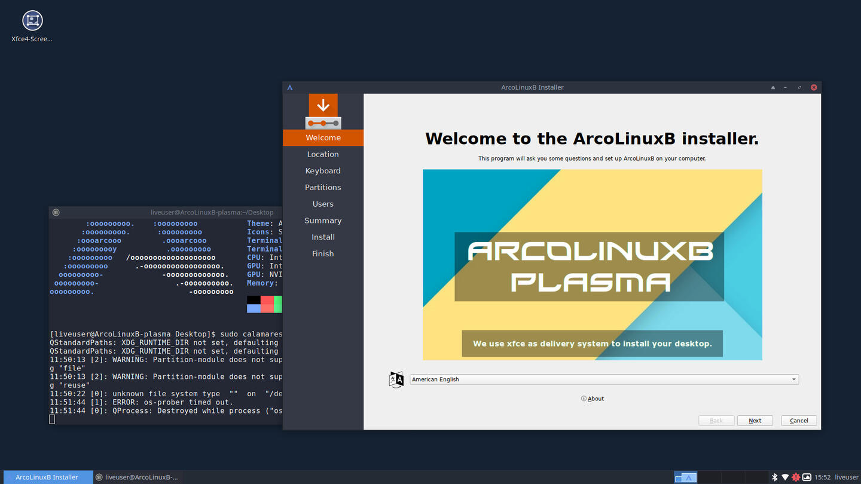Open the American English language dropdown
Image resolution: width=861 pixels, height=484 pixels.
click(x=604, y=379)
